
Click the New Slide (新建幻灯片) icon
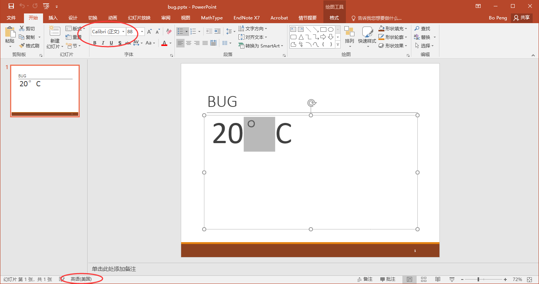(x=55, y=31)
